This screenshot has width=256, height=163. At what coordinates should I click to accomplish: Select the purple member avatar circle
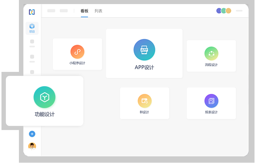pyautogui.click(x=219, y=11)
